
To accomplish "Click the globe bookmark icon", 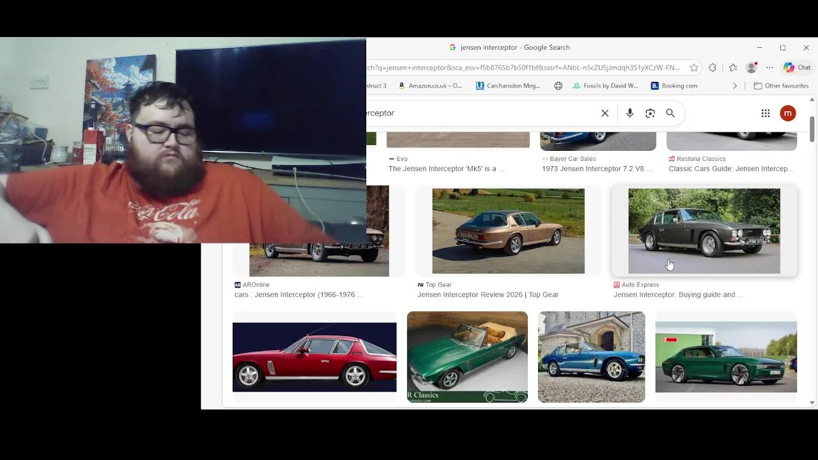I will tap(558, 86).
